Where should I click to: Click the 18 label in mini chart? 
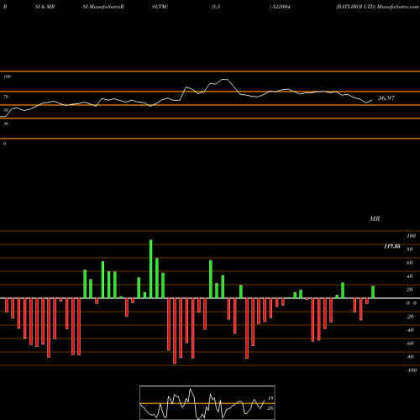click(x=270, y=398)
